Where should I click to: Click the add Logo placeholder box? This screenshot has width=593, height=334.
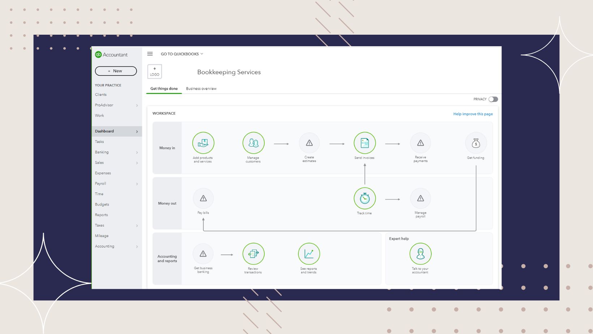click(x=154, y=71)
